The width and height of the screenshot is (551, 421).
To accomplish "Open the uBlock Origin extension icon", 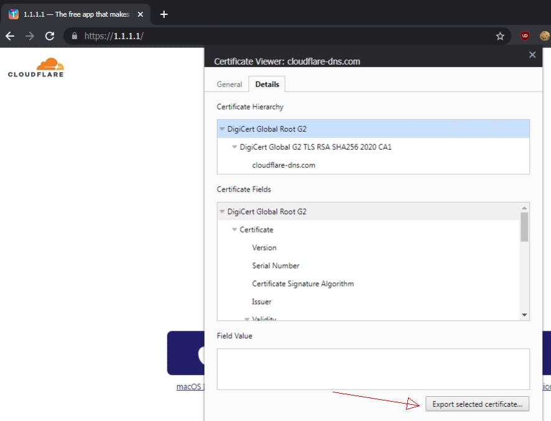I will click(525, 36).
